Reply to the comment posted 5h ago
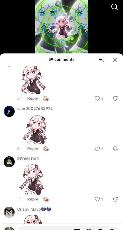 pyautogui.click(x=33, y=98)
